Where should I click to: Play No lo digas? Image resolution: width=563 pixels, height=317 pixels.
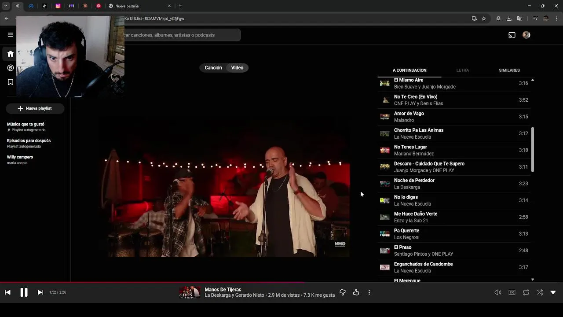pyautogui.click(x=455, y=200)
